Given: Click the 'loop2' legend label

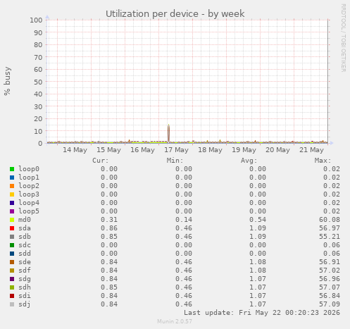Looking at the screenshot, I should click(29, 186).
